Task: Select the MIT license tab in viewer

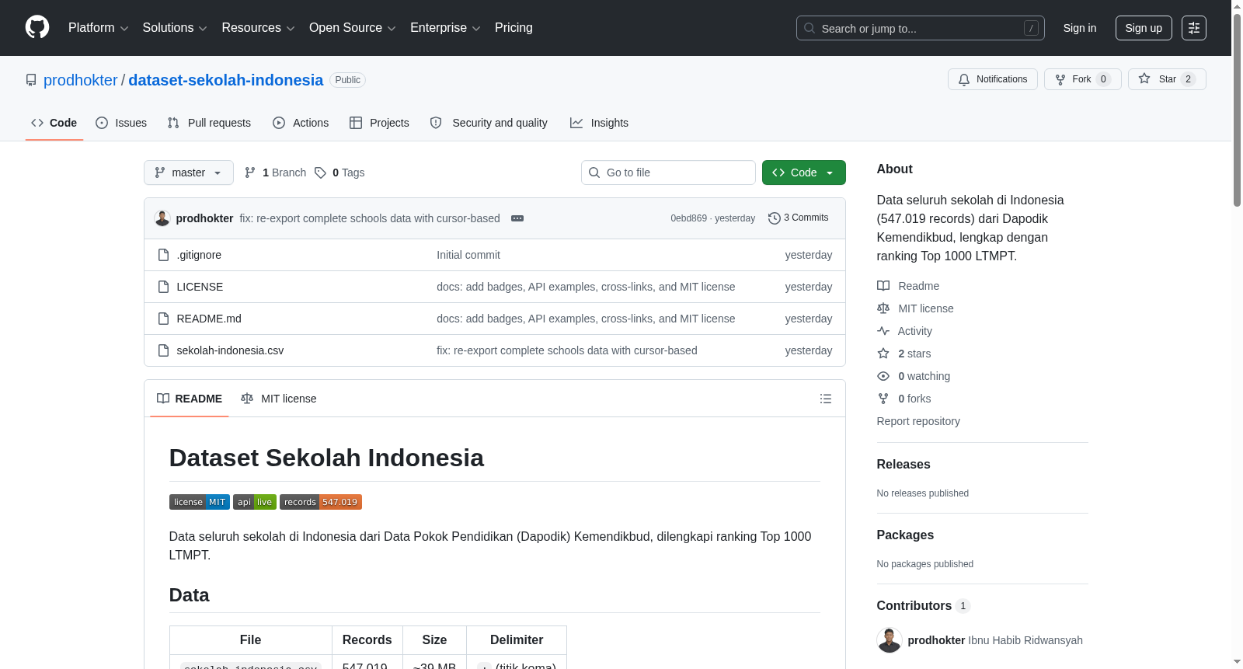Action: coord(279,399)
